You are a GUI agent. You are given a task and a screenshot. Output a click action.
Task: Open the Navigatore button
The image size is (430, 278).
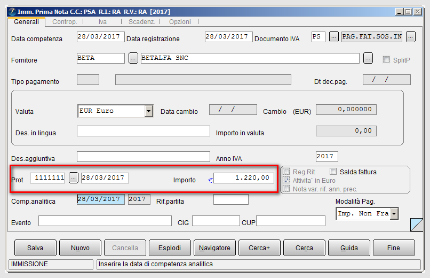click(x=214, y=248)
